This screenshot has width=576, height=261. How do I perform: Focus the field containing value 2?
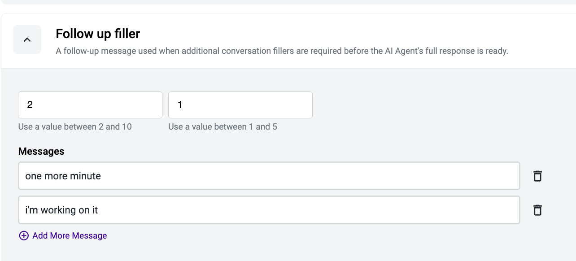(90, 105)
